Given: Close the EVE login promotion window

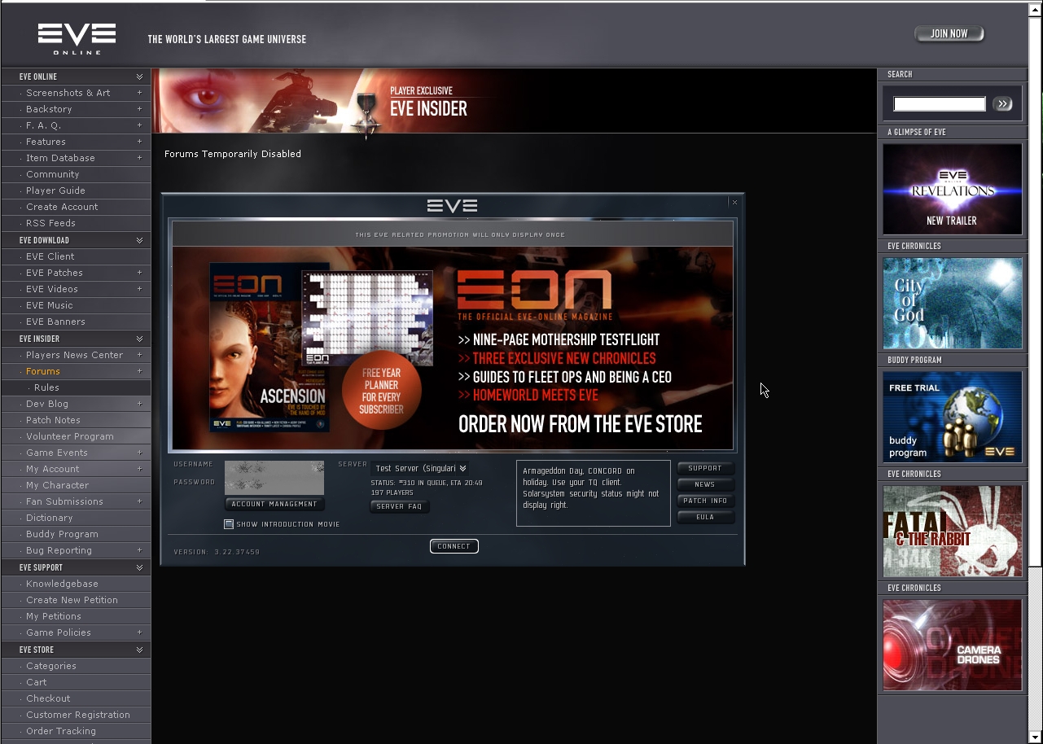Looking at the screenshot, I should [x=734, y=202].
